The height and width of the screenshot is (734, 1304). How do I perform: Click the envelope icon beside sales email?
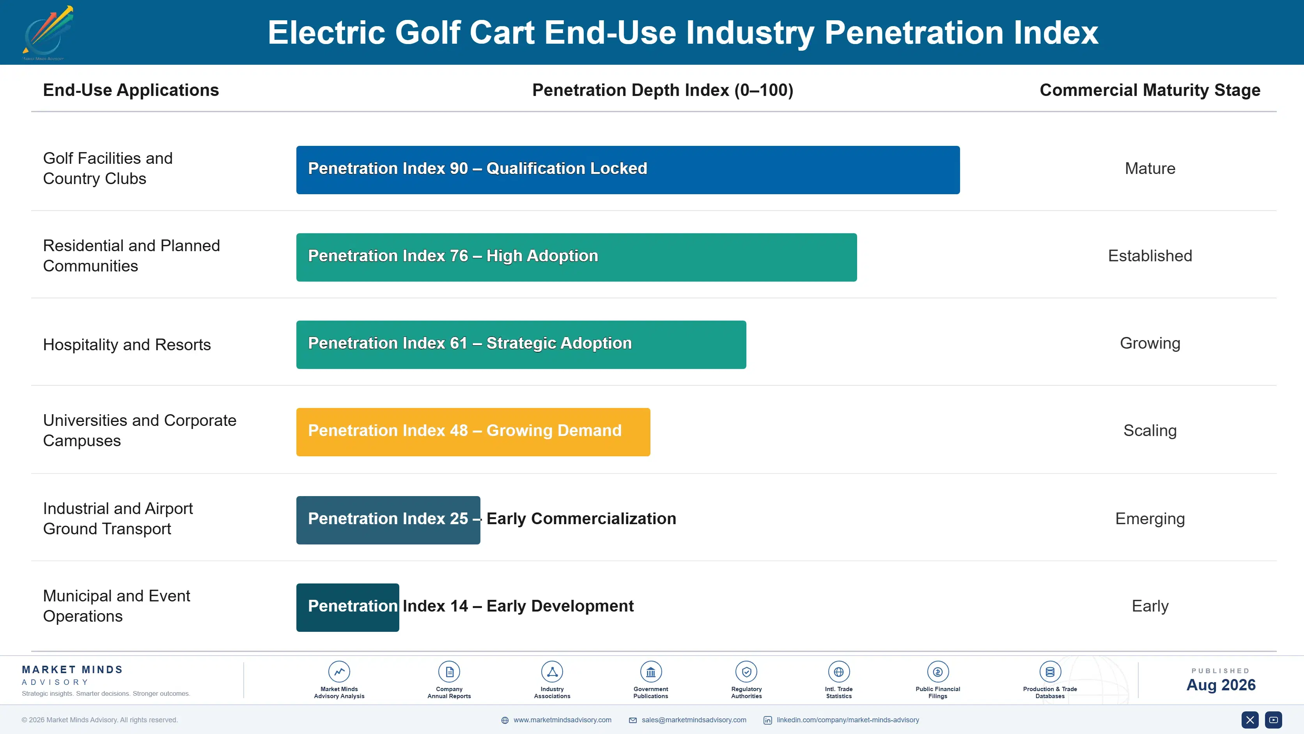(x=633, y=720)
